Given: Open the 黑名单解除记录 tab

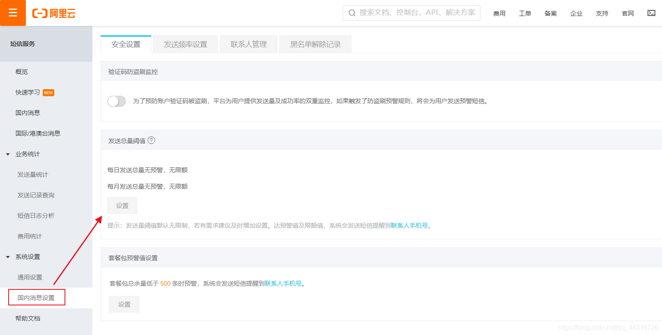Looking at the screenshot, I should pos(315,44).
